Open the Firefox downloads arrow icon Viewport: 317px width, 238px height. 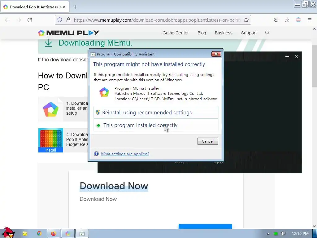pos(287,20)
